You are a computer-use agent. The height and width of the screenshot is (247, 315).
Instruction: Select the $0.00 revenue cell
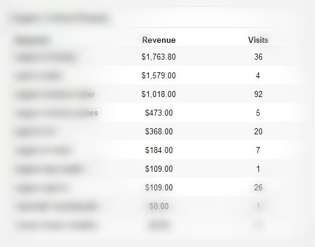[x=159, y=206]
